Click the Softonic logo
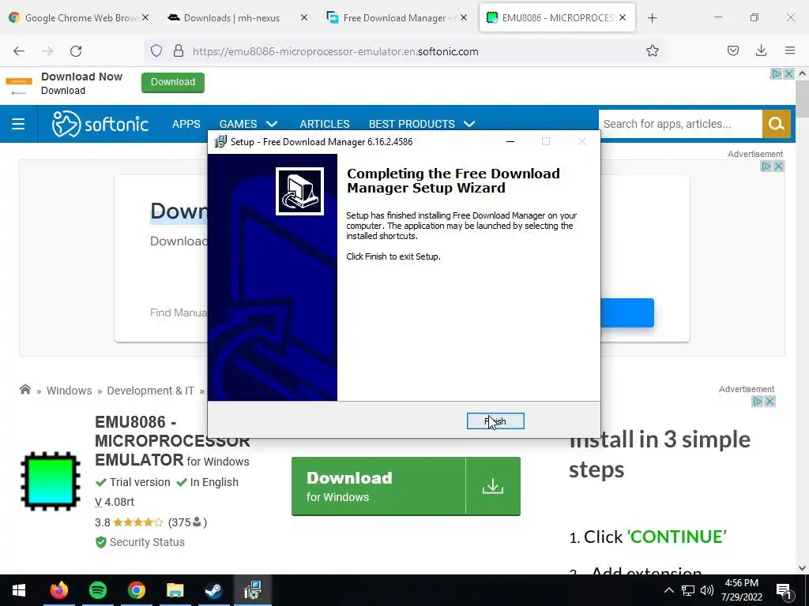Screen dimensions: 809x606 (x=100, y=124)
